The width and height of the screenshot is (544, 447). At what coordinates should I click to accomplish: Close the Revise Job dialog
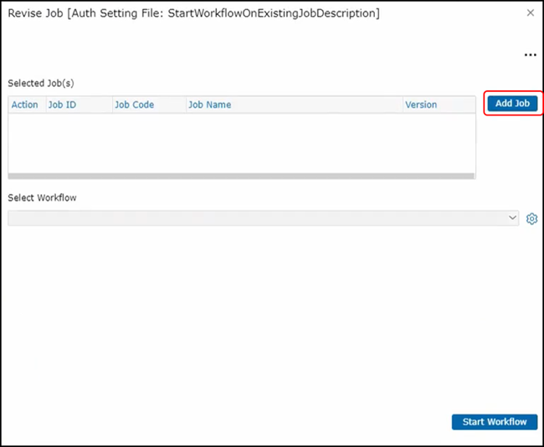[x=530, y=13]
